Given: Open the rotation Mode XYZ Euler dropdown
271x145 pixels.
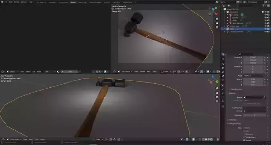Looking at the screenshot, I should [x=253, y=76].
